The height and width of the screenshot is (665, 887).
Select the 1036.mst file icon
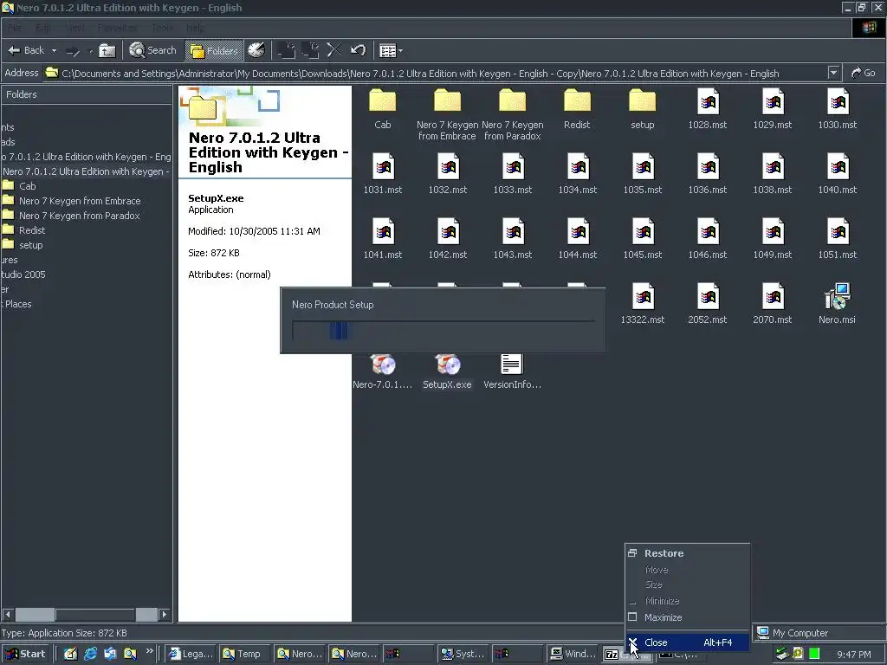click(708, 167)
